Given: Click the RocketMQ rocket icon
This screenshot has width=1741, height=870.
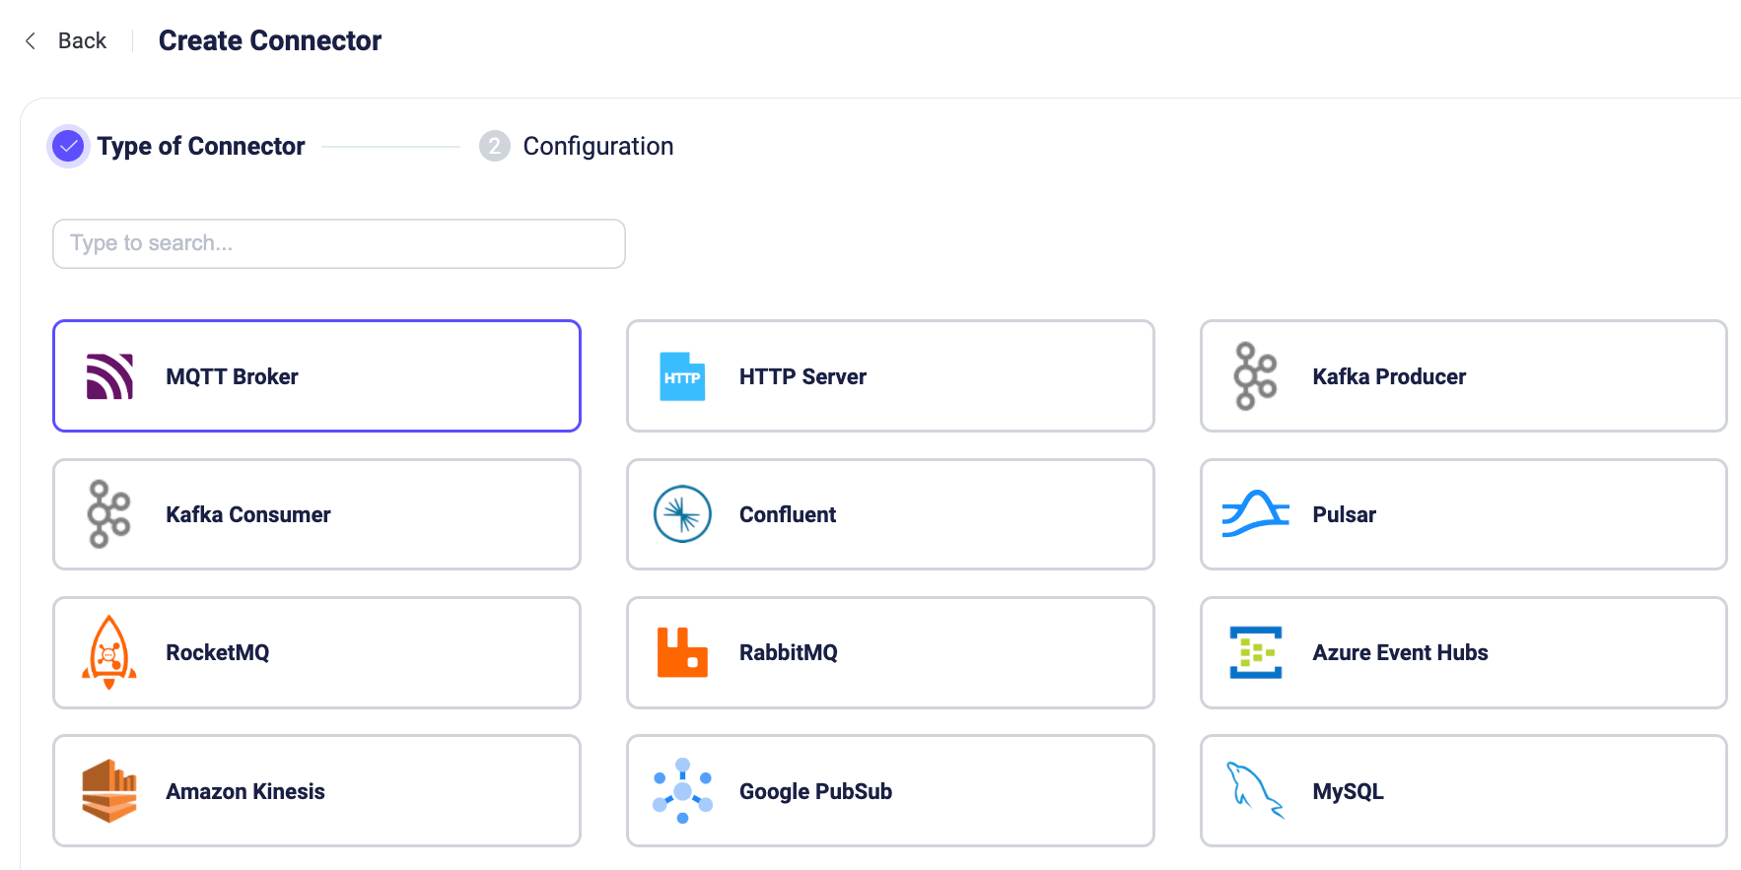Looking at the screenshot, I should [x=109, y=652].
